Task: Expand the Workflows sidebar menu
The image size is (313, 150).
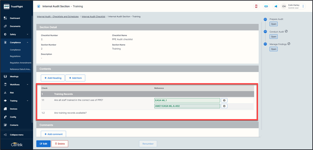Action: point(28,85)
